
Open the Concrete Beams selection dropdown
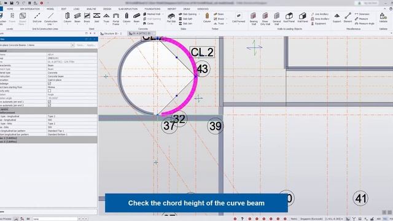72,45
